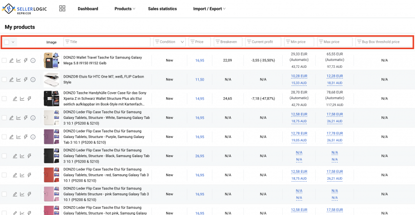Check the Structure - red row checkbox
This screenshot has width=415, height=215.
(4, 175)
